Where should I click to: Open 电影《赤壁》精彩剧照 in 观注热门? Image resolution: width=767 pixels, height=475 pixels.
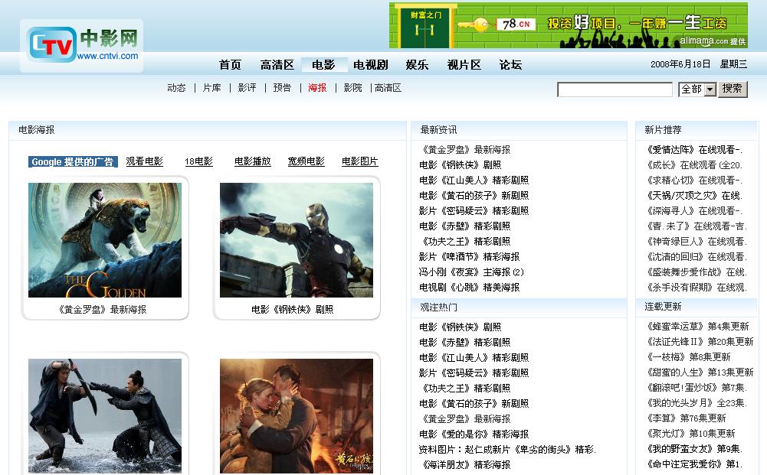[464, 342]
